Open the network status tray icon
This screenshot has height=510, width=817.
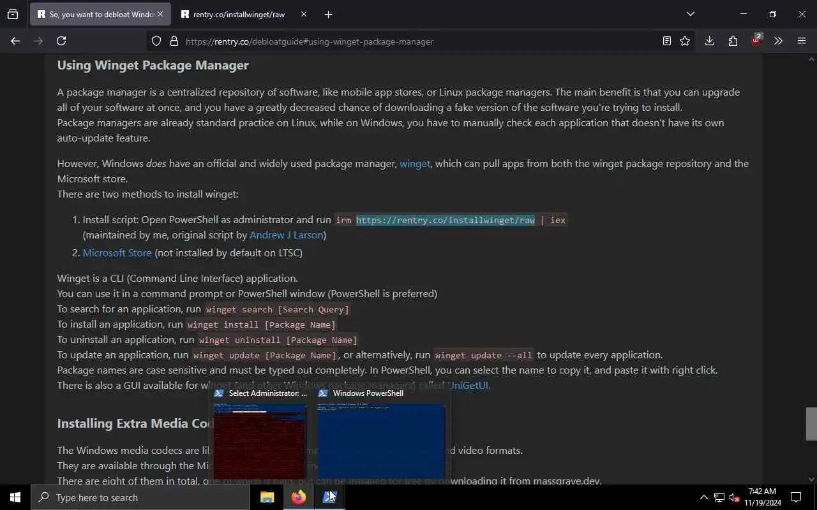point(719,497)
